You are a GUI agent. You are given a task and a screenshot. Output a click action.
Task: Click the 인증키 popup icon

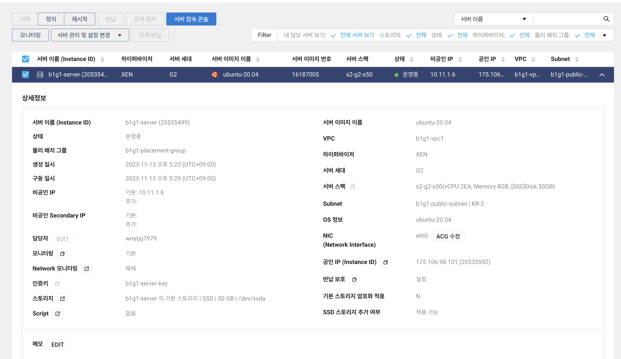[x=57, y=284]
